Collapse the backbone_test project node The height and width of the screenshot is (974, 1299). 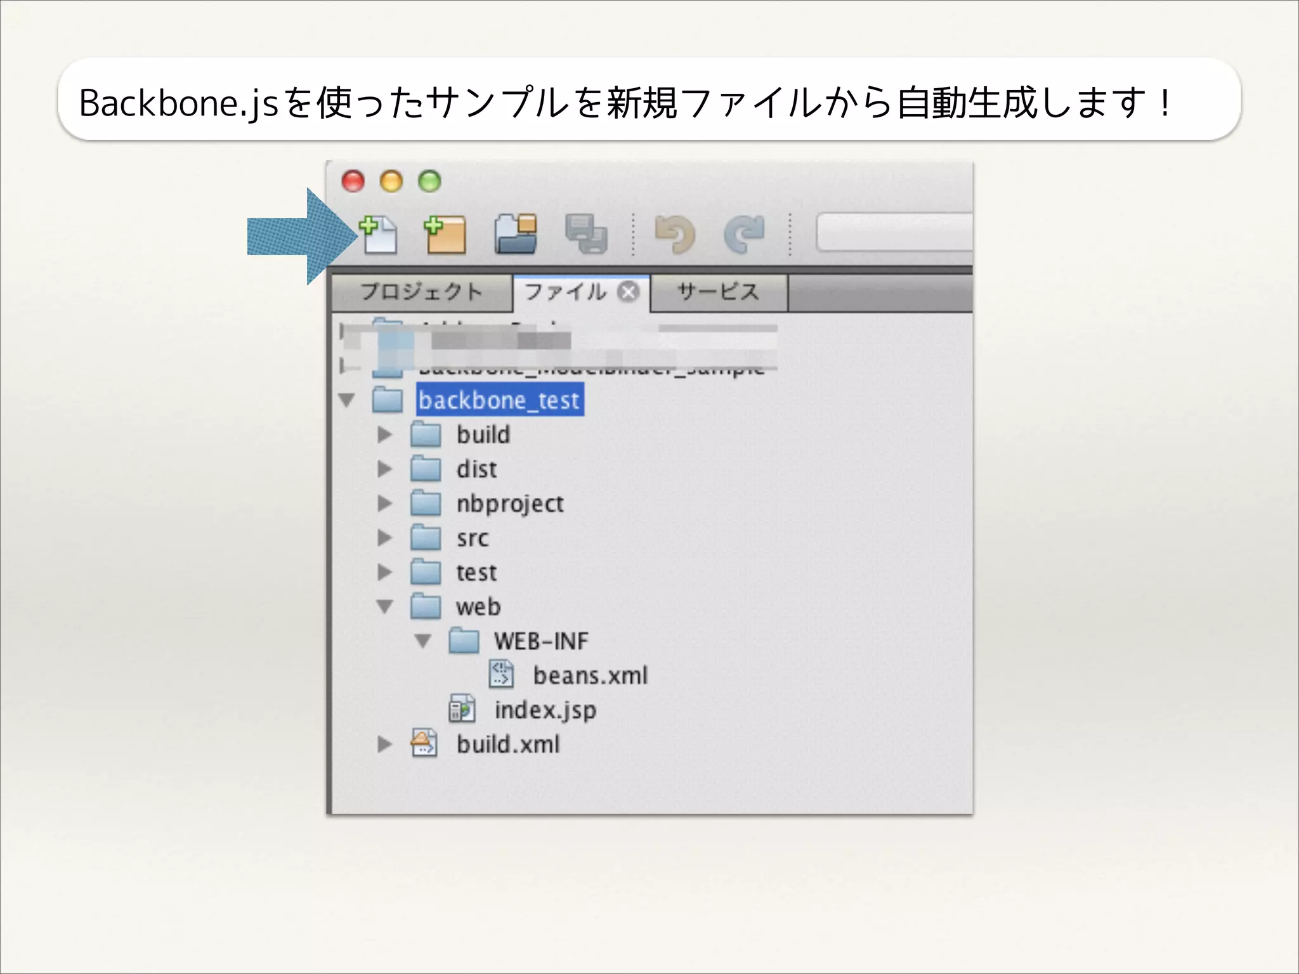[x=347, y=400]
